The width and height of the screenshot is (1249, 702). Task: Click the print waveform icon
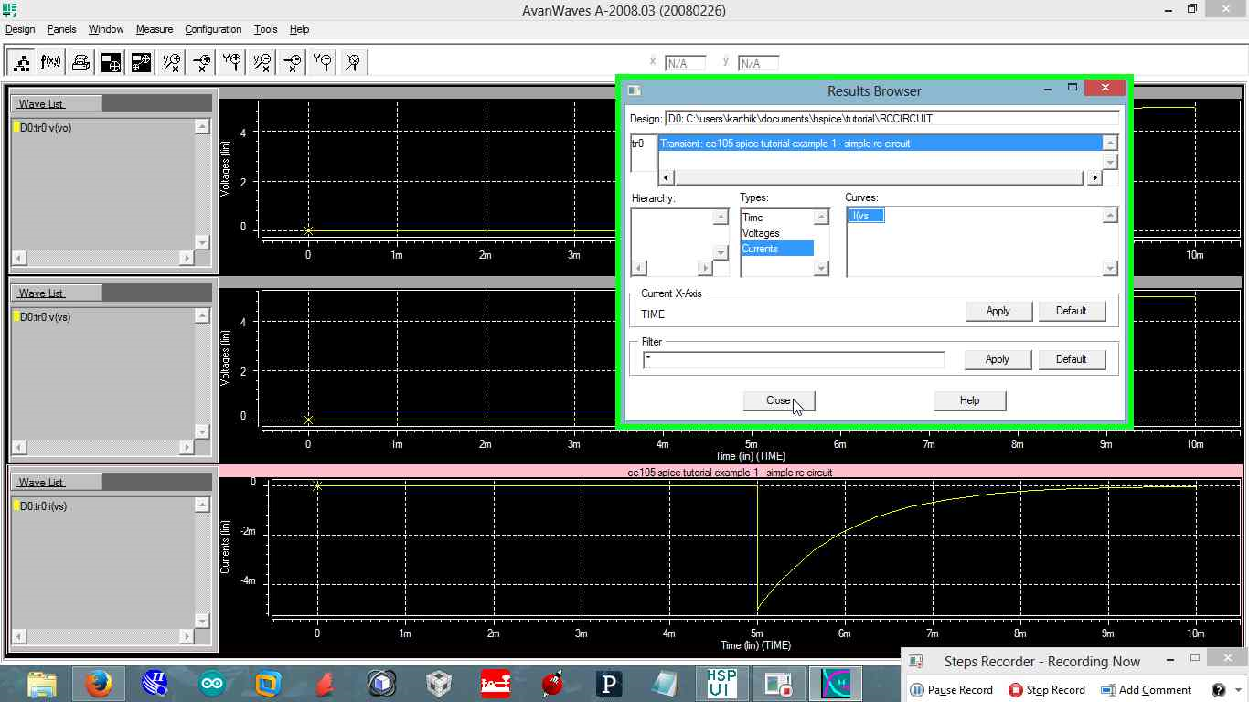[x=80, y=61]
